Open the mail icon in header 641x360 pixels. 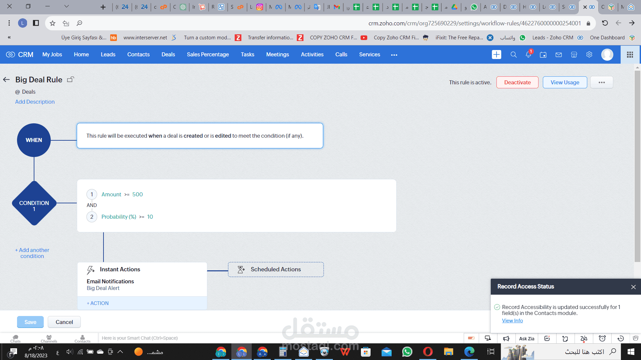click(559, 55)
